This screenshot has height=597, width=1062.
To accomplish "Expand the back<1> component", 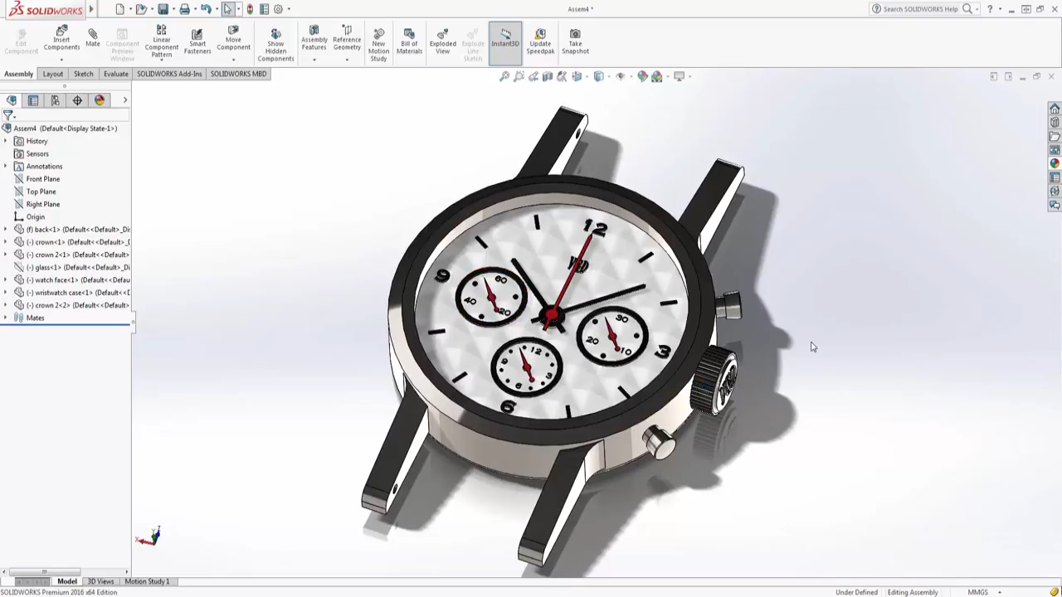I will [6, 229].
